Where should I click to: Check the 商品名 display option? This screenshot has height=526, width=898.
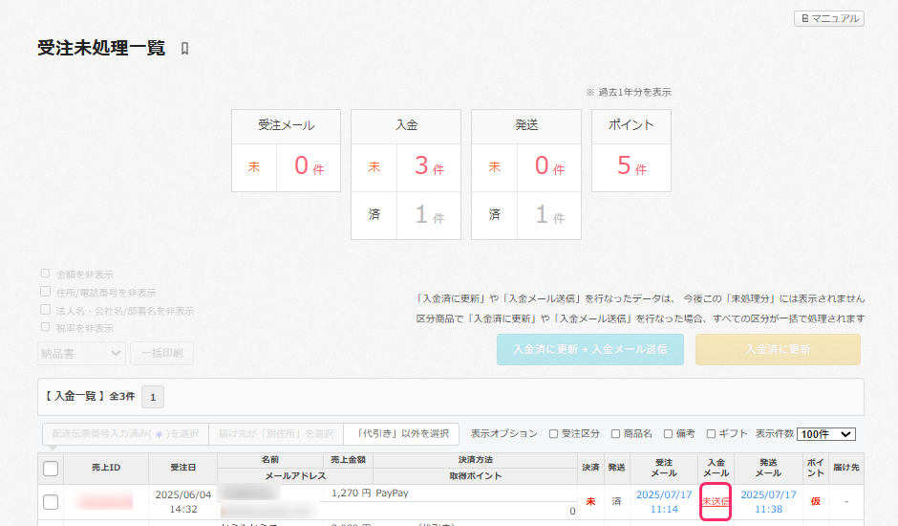[616, 434]
